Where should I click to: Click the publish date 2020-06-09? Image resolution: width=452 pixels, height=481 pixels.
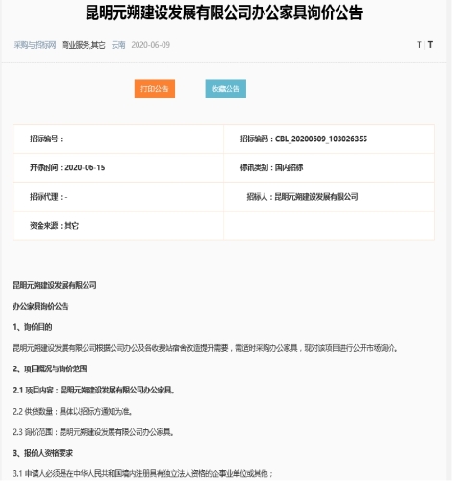tap(151, 45)
